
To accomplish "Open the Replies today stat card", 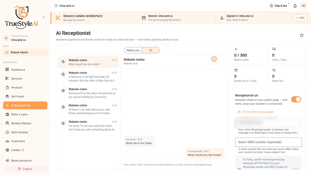I will click(249, 55).
